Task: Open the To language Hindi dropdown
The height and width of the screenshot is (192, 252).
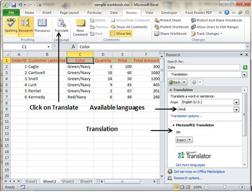Action: pyautogui.click(x=236, y=109)
